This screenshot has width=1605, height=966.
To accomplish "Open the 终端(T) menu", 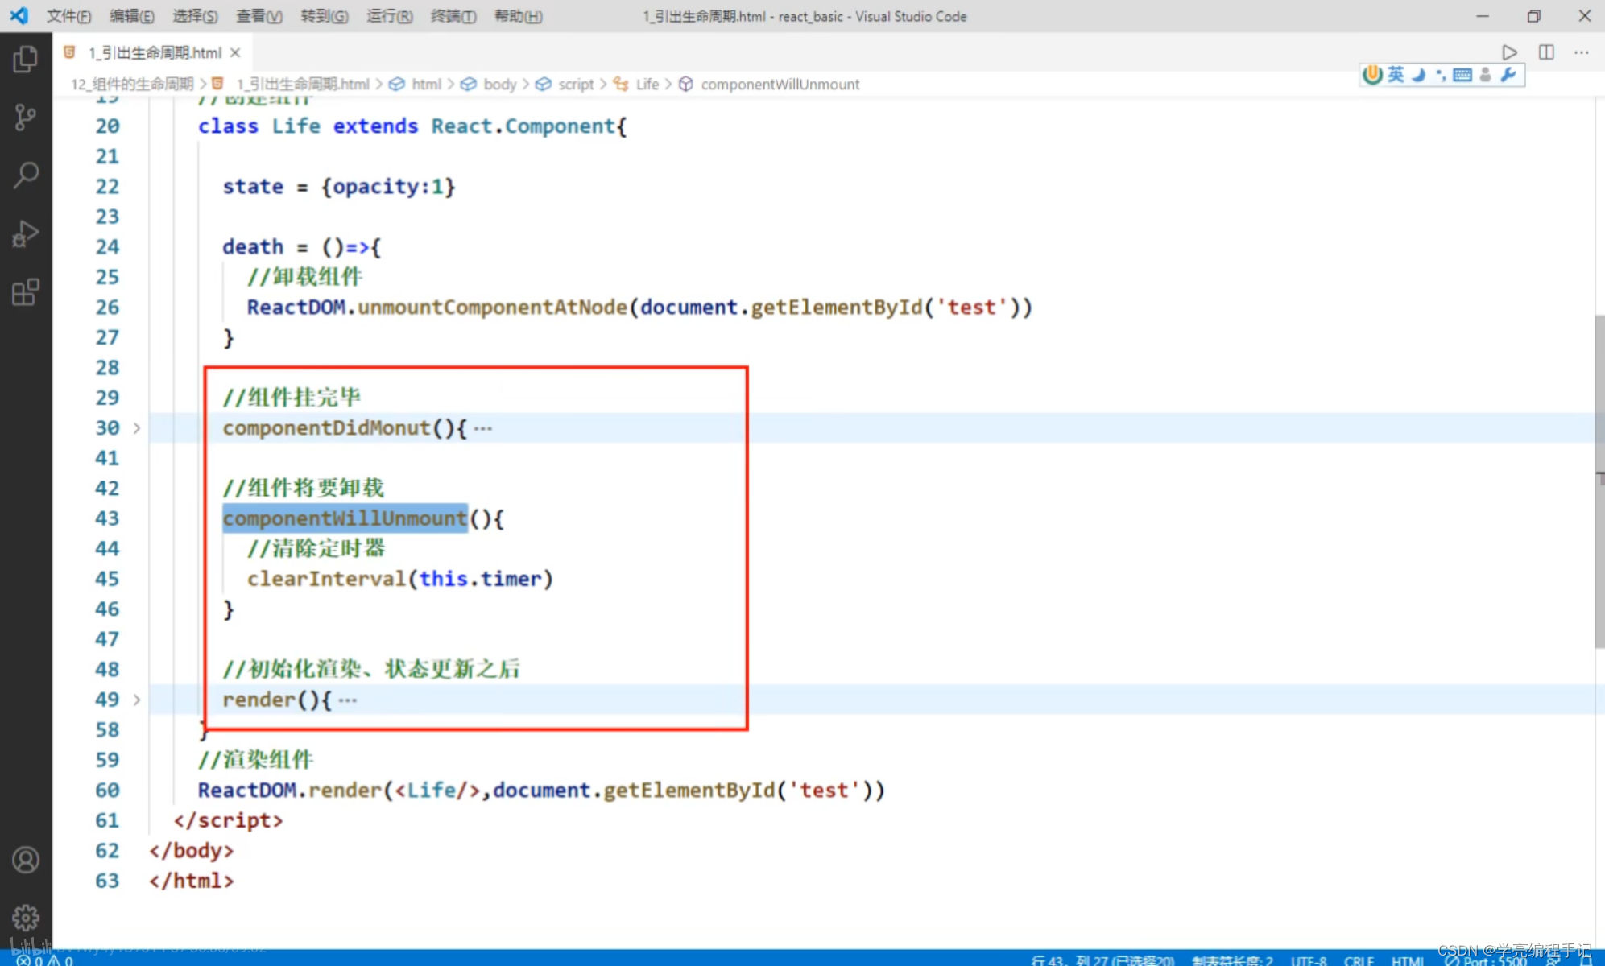I will (x=453, y=16).
